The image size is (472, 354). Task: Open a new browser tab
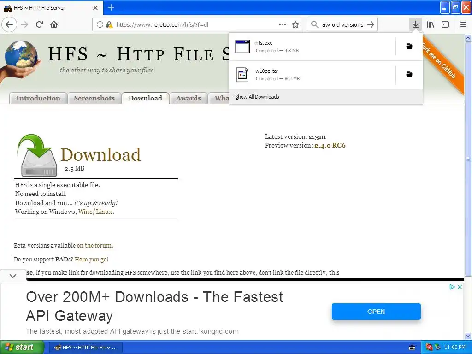(x=111, y=7)
